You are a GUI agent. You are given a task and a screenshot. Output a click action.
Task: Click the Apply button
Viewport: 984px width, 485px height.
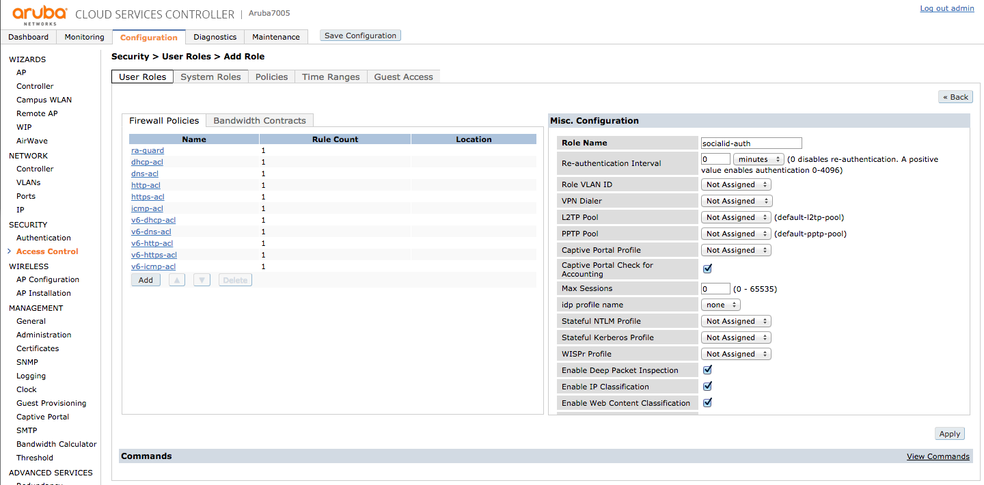(949, 434)
